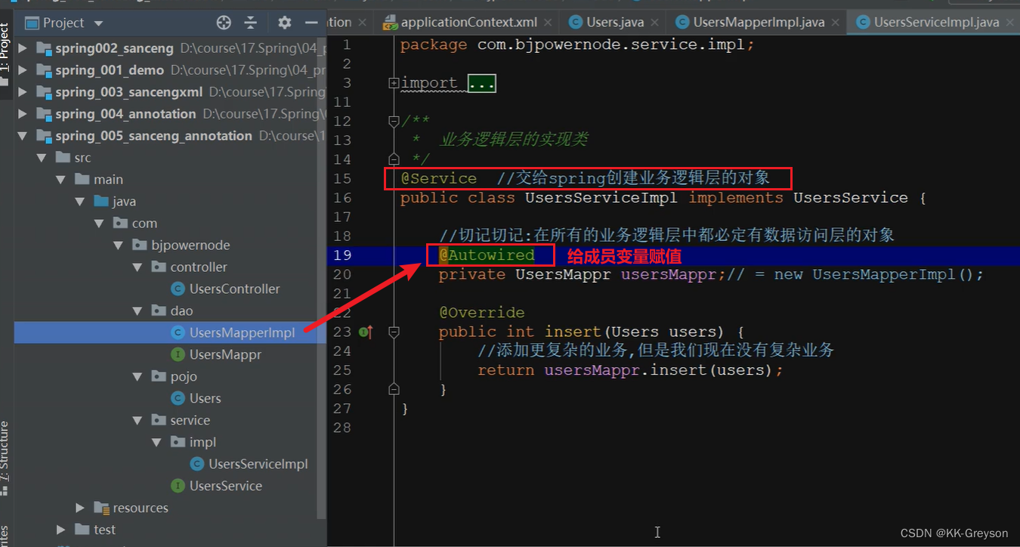This screenshot has width=1020, height=547.
Task: Expand the folded import section
Action: [x=394, y=83]
